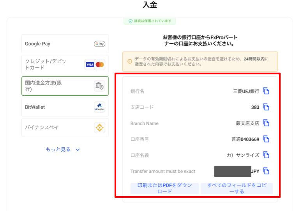Copy the account holder カ）サンライズ
This screenshot has width=295, height=211.
pos(266,155)
